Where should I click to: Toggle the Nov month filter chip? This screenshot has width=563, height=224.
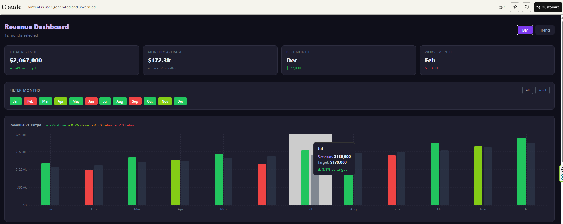pyautogui.click(x=165, y=101)
